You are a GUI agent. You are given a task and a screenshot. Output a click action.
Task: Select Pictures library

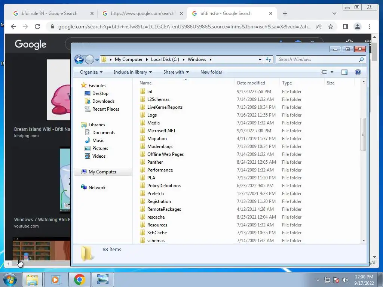click(100, 148)
